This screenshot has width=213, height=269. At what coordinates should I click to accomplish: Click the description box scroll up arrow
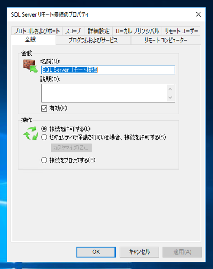(170, 89)
